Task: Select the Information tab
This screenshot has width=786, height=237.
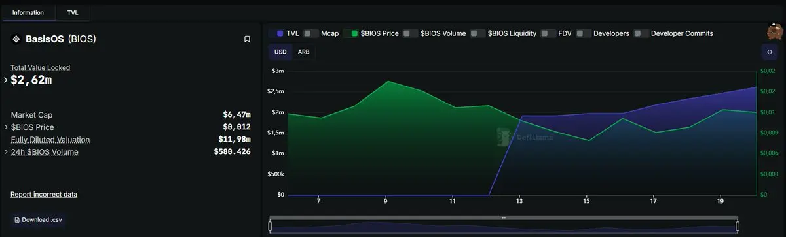Action: pyautogui.click(x=28, y=12)
